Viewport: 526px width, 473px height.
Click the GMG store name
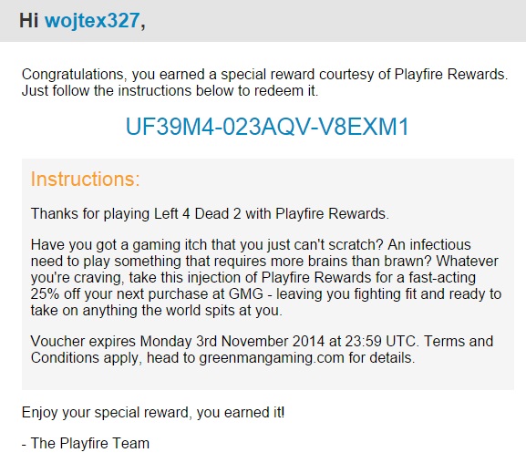pos(246,293)
